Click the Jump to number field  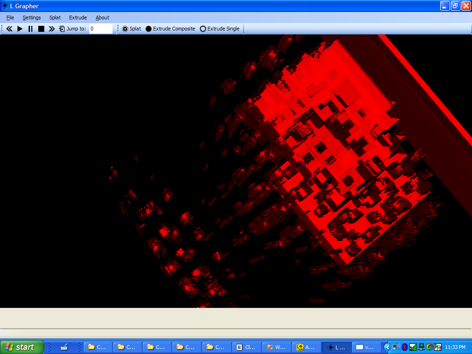100,29
